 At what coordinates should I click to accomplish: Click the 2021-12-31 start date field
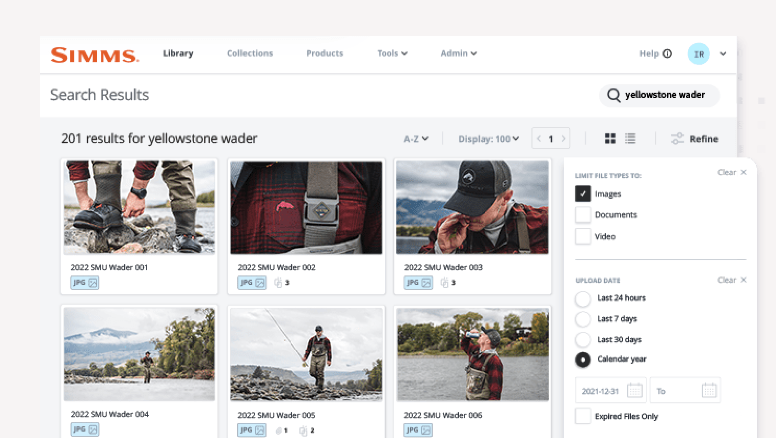pyautogui.click(x=611, y=391)
